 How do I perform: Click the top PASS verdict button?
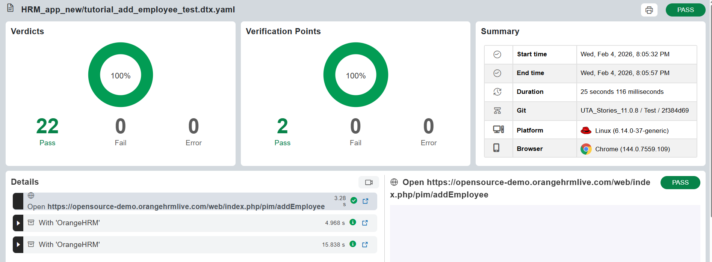685,10
